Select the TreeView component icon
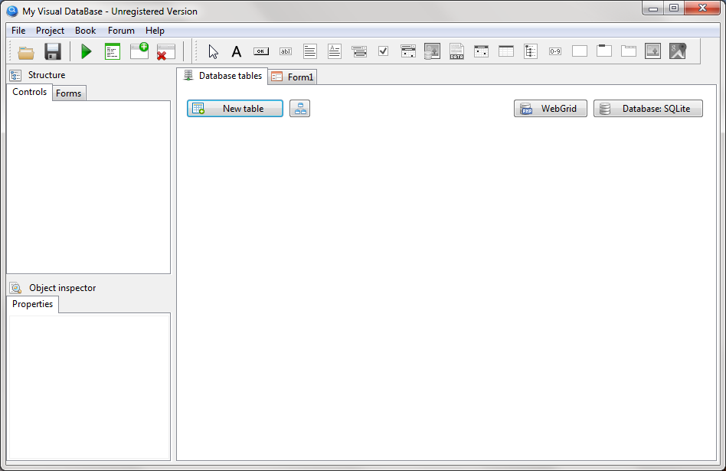The width and height of the screenshot is (726, 471). [531, 51]
